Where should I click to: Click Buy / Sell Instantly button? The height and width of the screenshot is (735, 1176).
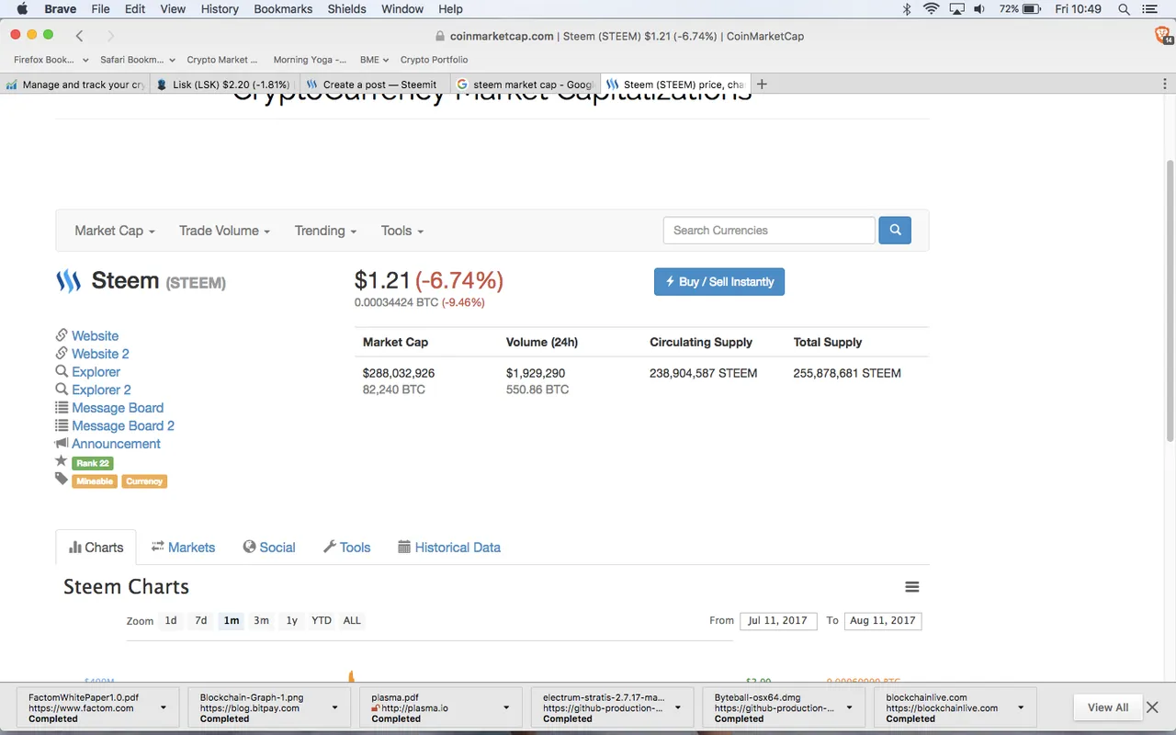(x=719, y=282)
